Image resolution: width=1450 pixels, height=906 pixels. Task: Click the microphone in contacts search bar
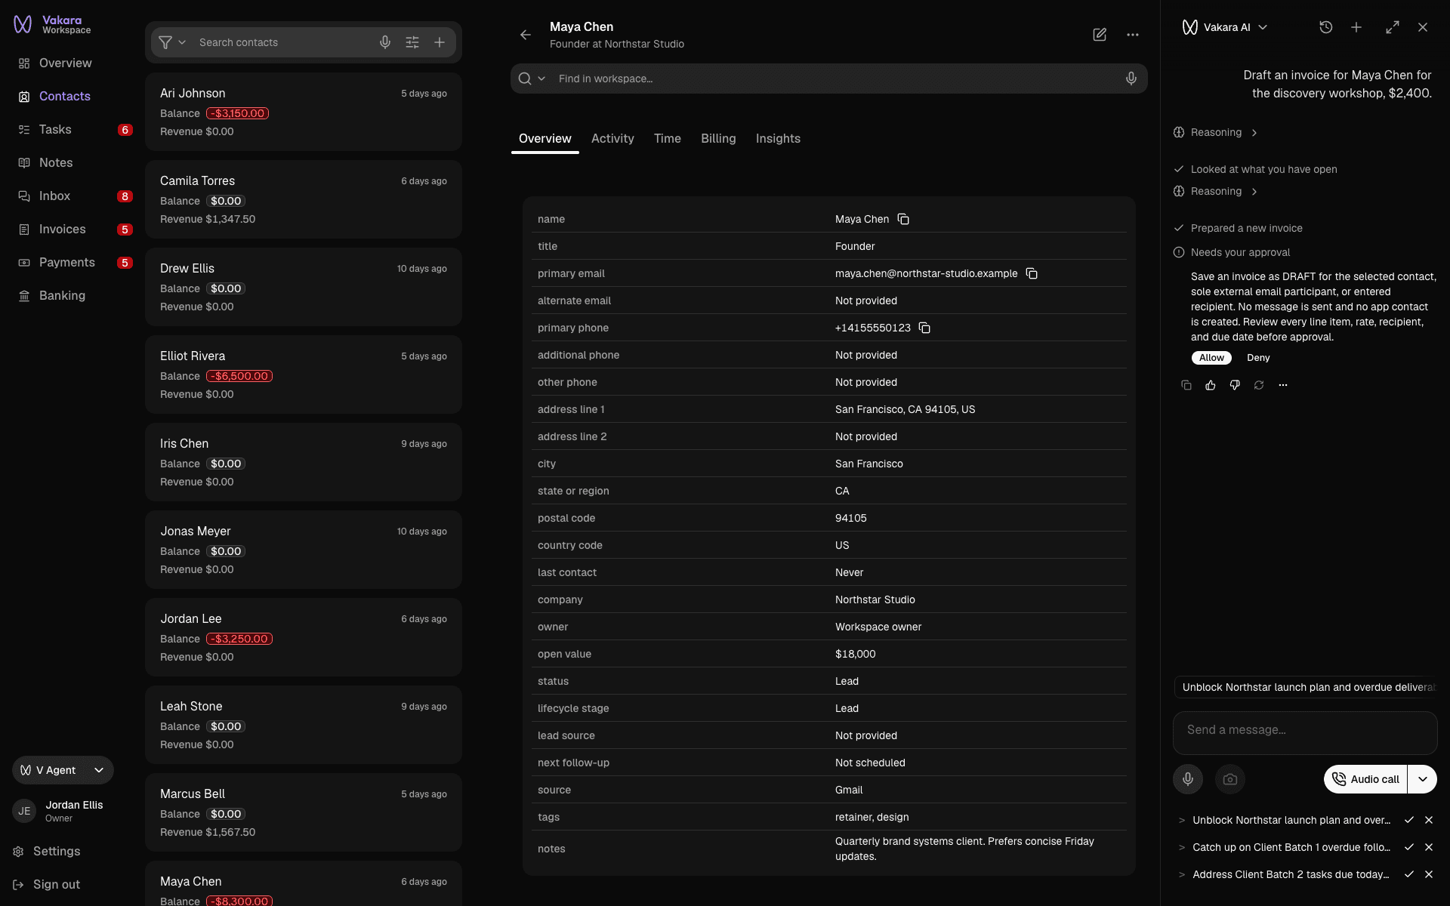pyautogui.click(x=385, y=42)
